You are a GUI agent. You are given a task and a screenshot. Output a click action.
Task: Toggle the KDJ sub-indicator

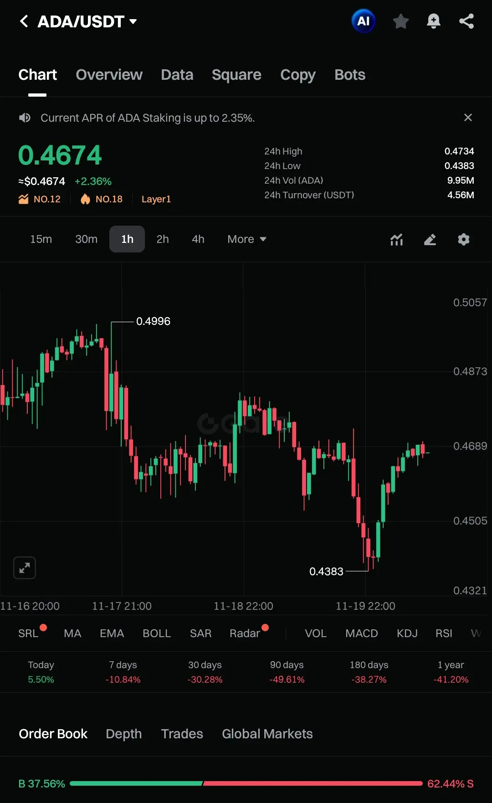pyautogui.click(x=407, y=633)
